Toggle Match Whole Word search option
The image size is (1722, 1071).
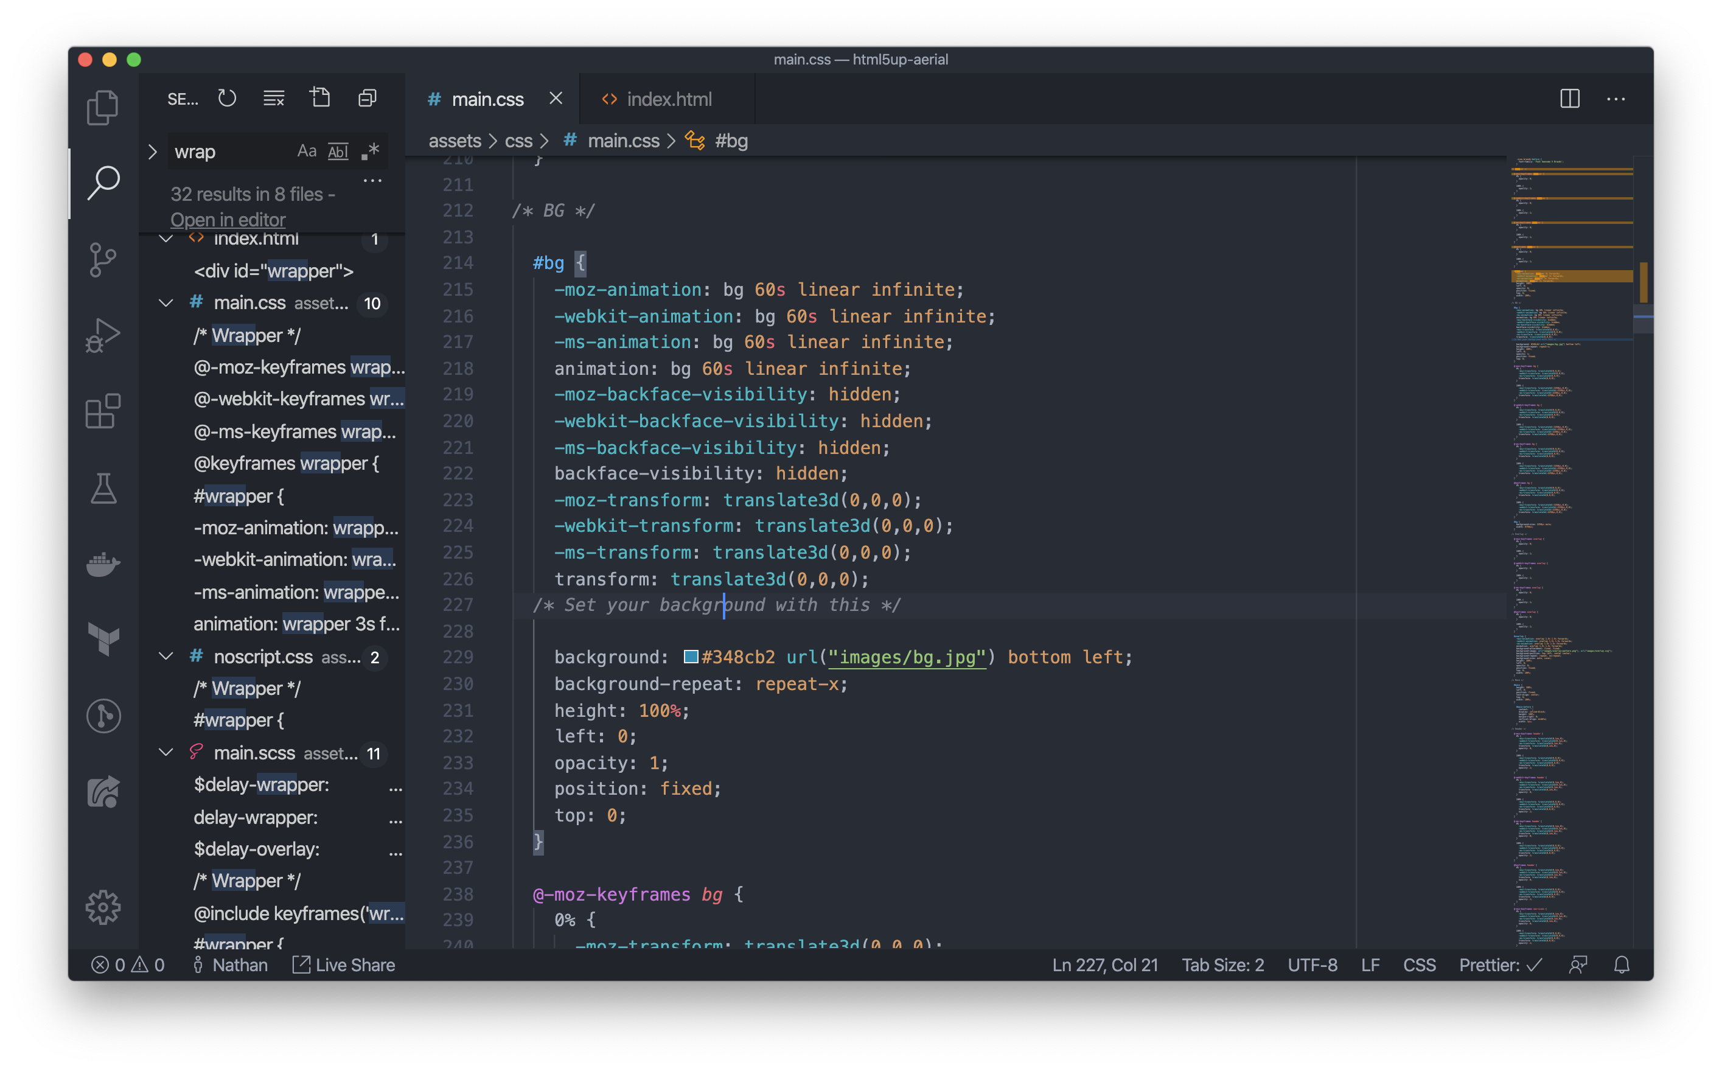(338, 152)
